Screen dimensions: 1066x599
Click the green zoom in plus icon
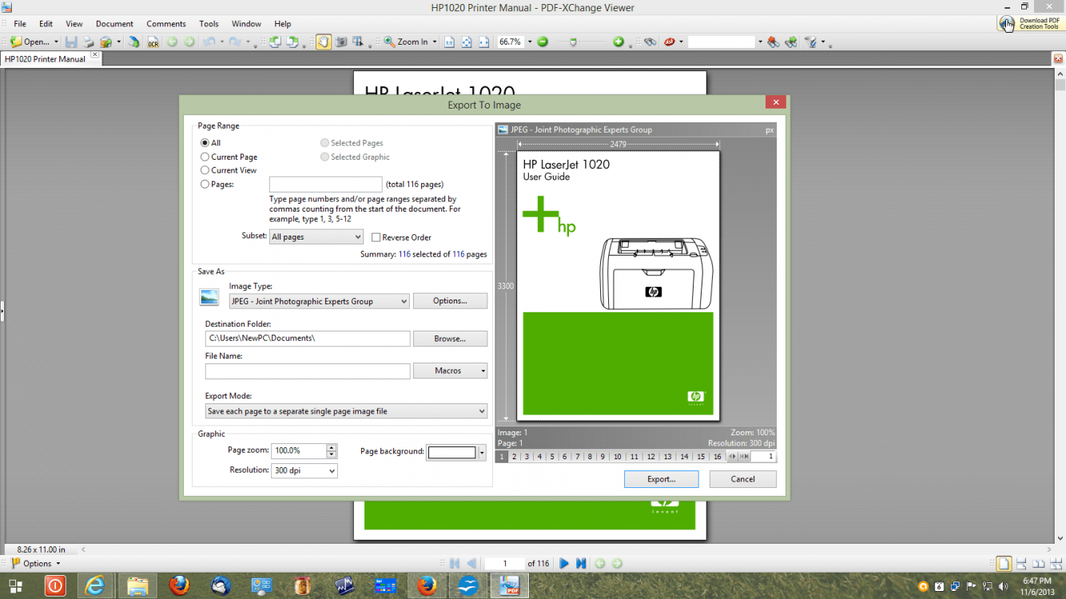pyautogui.click(x=618, y=42)
